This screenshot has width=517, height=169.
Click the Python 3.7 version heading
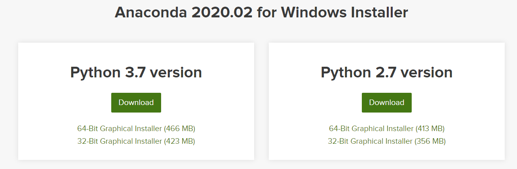click(x=136, y=73)
